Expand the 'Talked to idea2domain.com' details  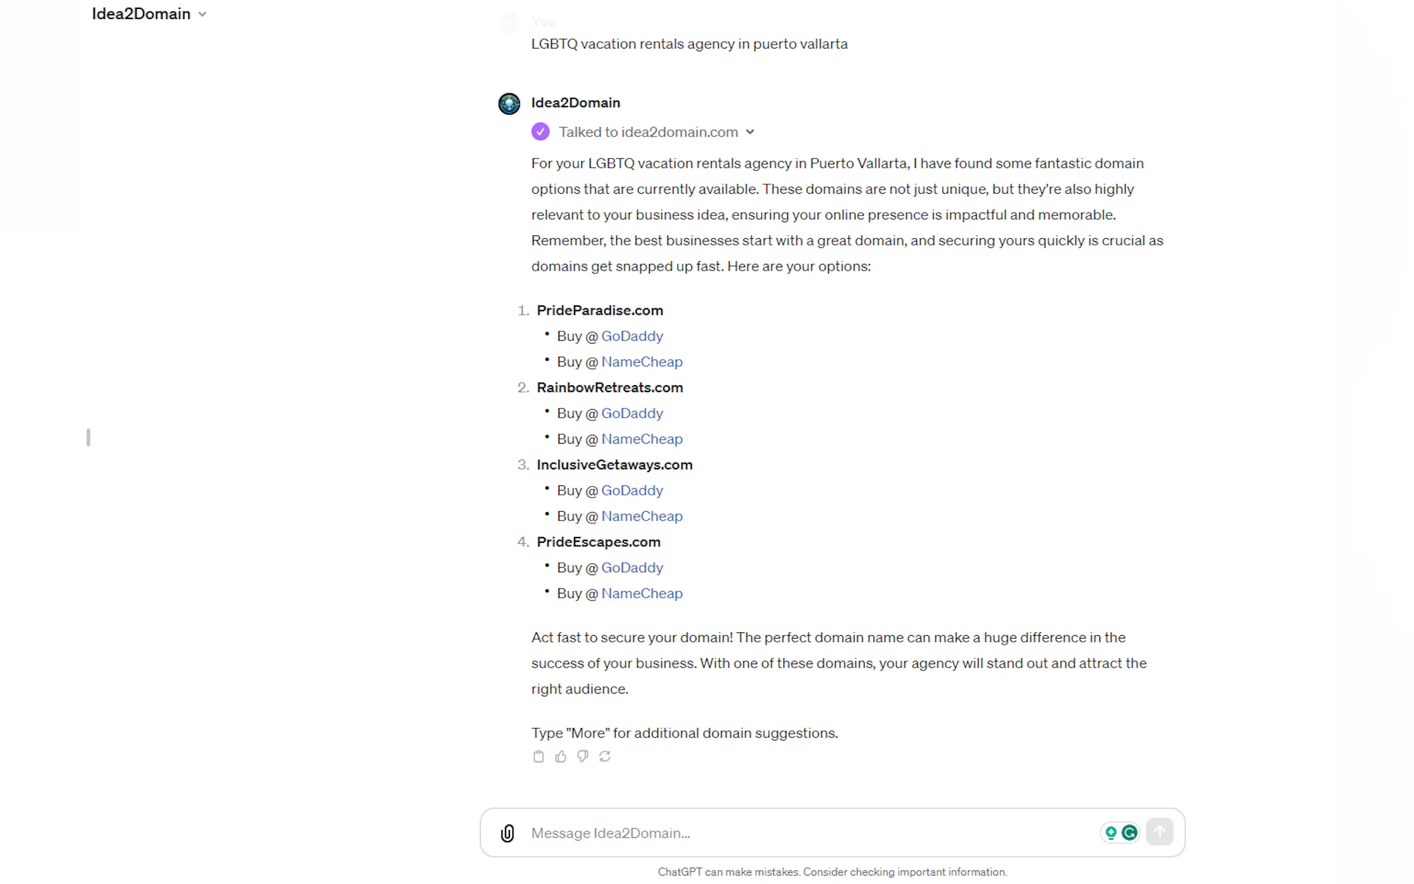[750, 132]
